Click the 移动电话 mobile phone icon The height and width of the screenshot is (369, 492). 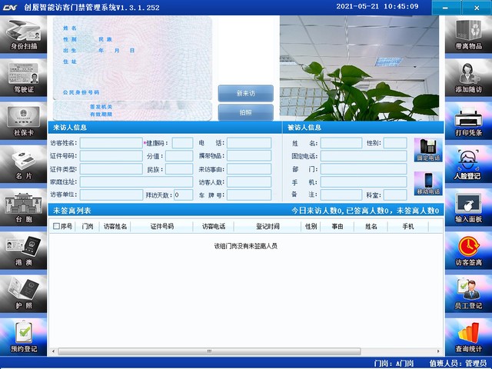[428, 182]
